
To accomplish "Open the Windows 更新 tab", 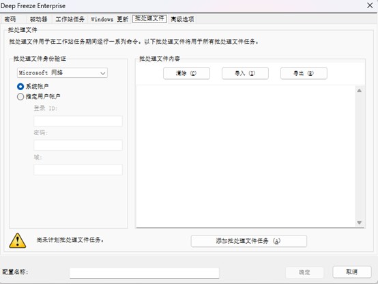I will [110, 19].
